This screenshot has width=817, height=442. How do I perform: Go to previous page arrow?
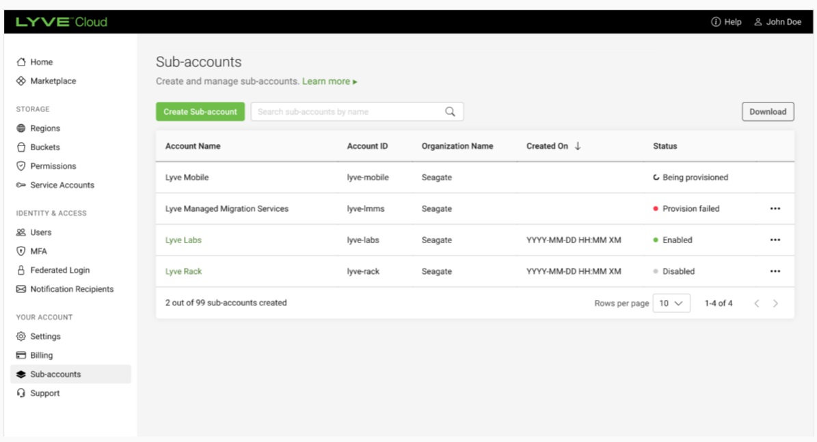(x=757, y=303)
